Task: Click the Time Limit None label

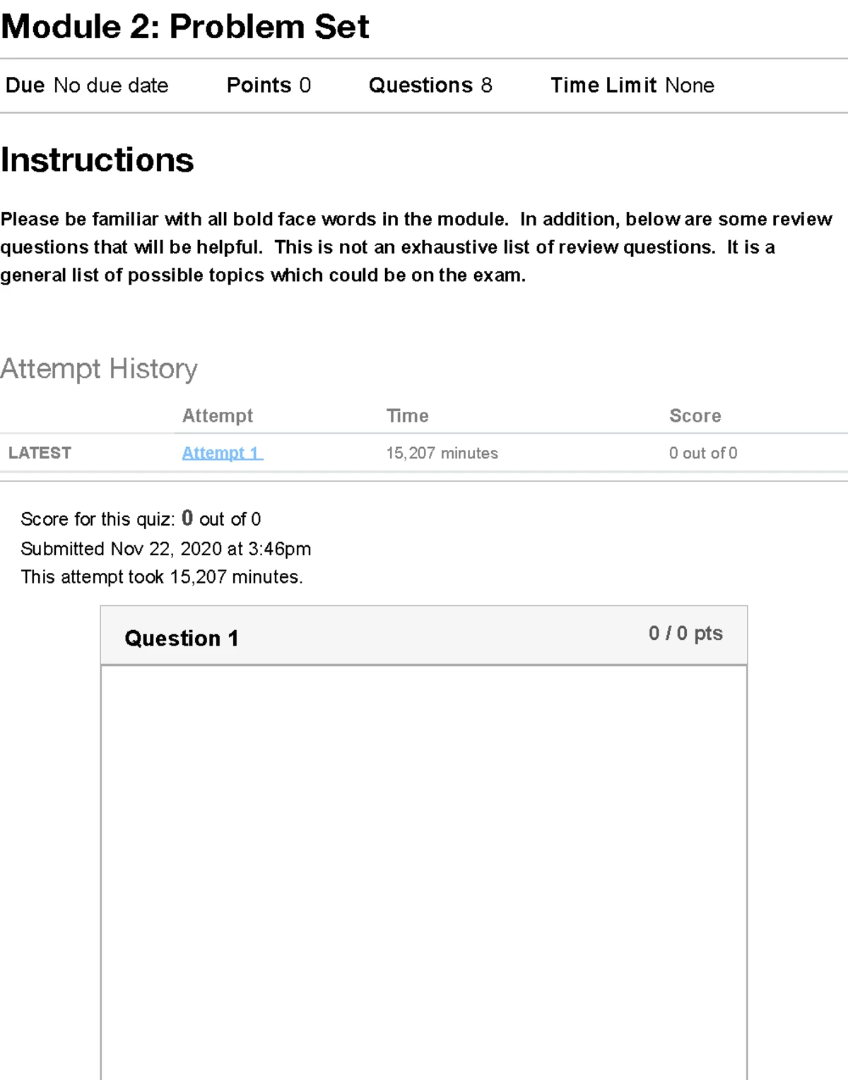Action: (632, 85)
